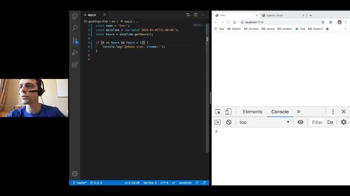Open the Apps bookmarks shortcut
The width and height of the screenshot is (350, 196).
tap(219, 29)
